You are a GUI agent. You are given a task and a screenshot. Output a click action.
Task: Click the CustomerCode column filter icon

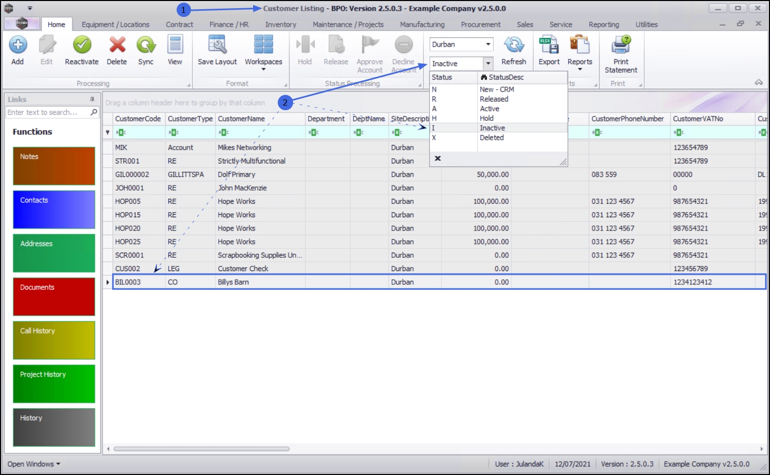pos(121,132)
